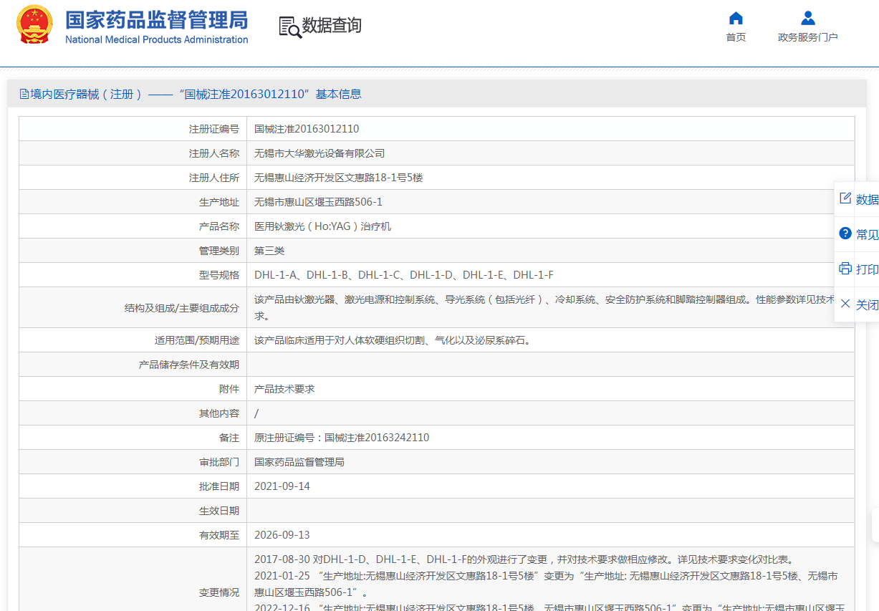This screenshot has height=611, width=879.
Task: Click the 产品名称 row label
Action: 218,226
